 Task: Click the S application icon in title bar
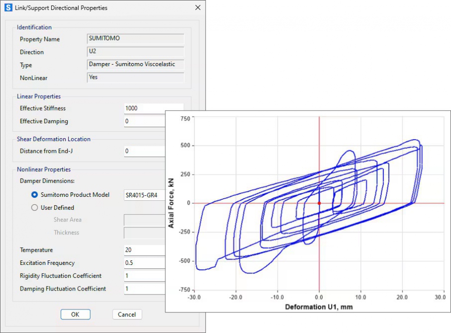pyautogui.click(x=8, y=8)
